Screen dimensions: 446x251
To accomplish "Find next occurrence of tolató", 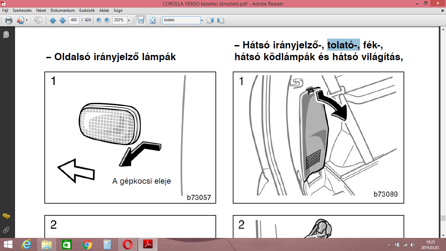I will point(221,20).
